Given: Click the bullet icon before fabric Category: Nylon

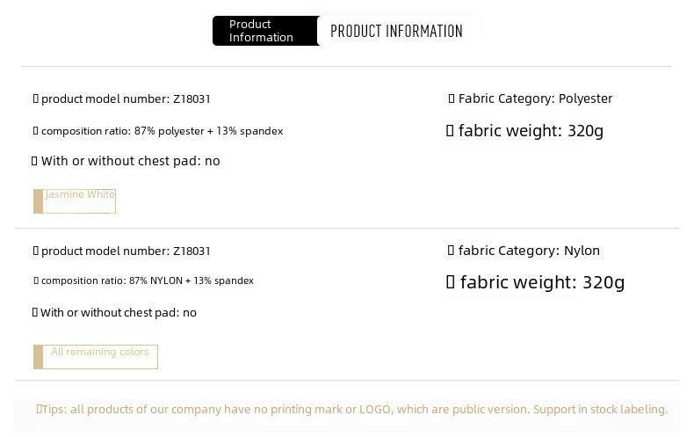Looking at the screenshot, I should (451, 251).
